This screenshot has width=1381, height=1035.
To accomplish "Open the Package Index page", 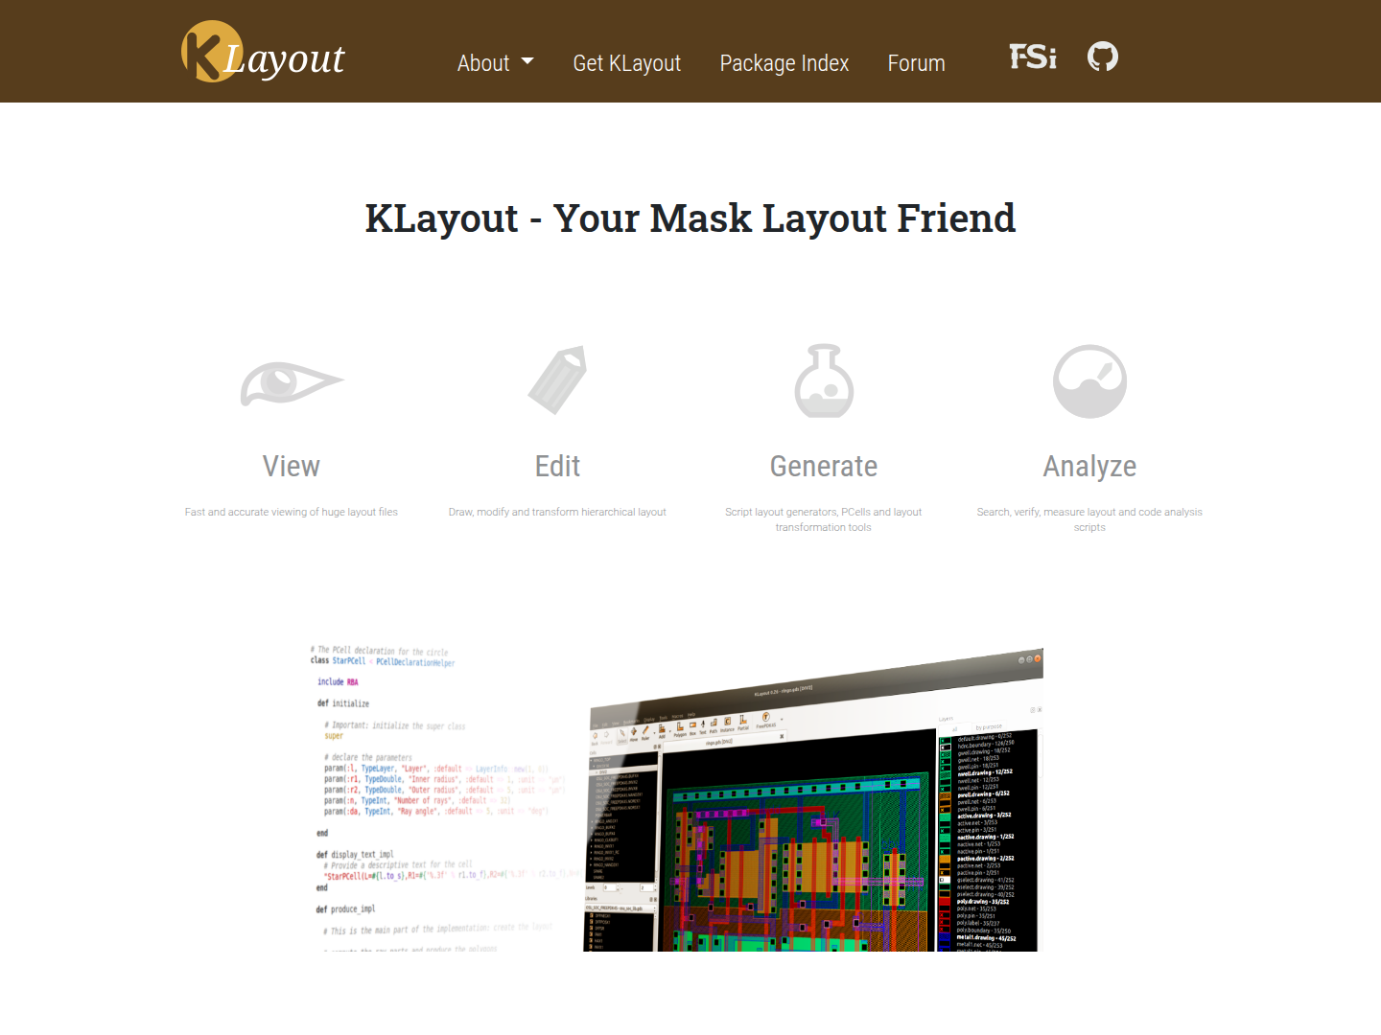I will pyautogui.click(x=784, y=63).
